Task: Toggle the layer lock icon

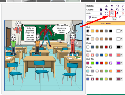Action: [101, 10]
